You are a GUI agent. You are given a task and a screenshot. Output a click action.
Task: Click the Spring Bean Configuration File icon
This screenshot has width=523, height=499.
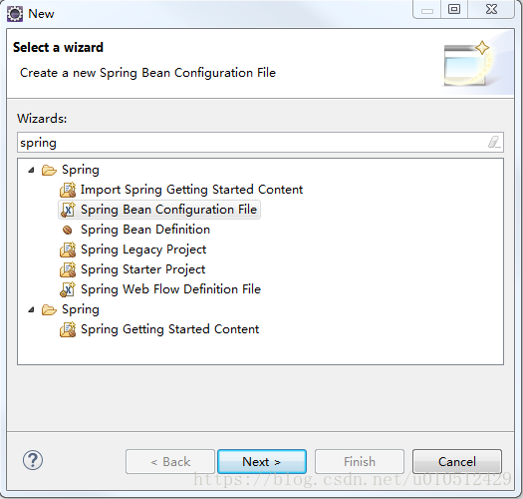pyautogui.click(x=68, y=210)
